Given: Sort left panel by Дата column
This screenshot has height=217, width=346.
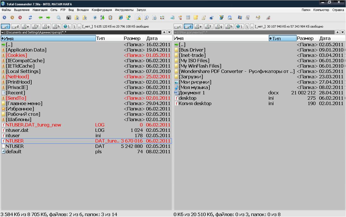Looking at the screenshot, I should (x=159, y=38).
